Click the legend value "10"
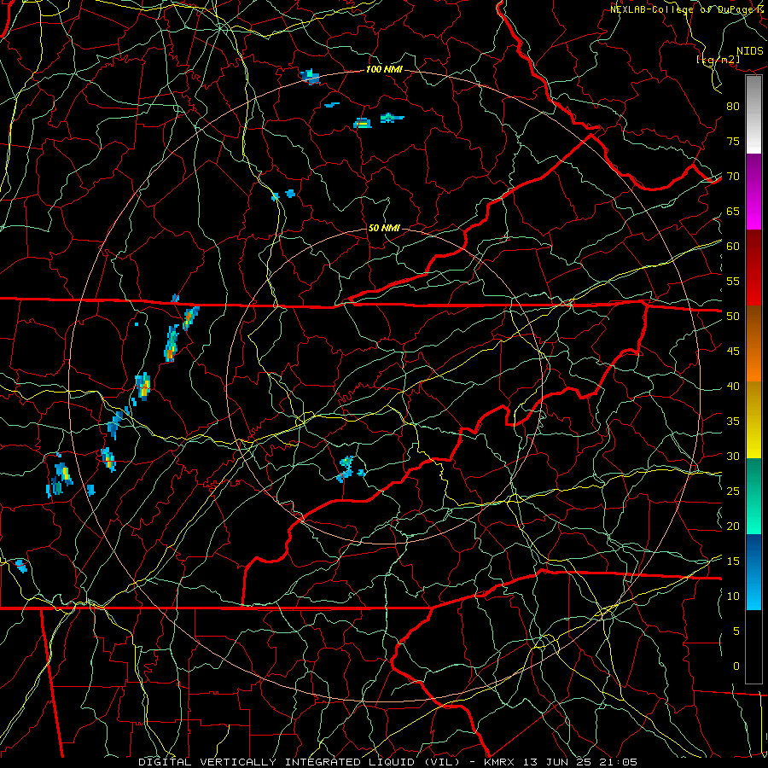The height and width of the screenshot is (768, 768). 733,596
